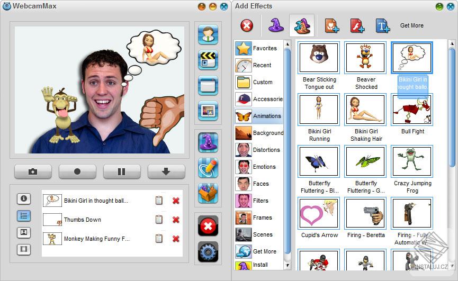This screenshot has height=281, width=458.
Task: Open the Scenes category
Action: coord(258,234)
